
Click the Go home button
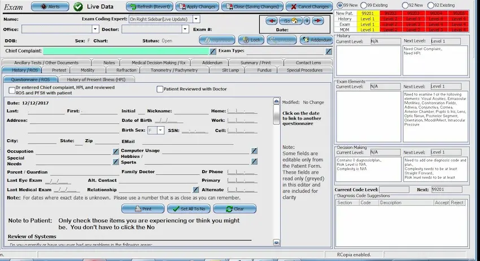(x=290, y=21)
